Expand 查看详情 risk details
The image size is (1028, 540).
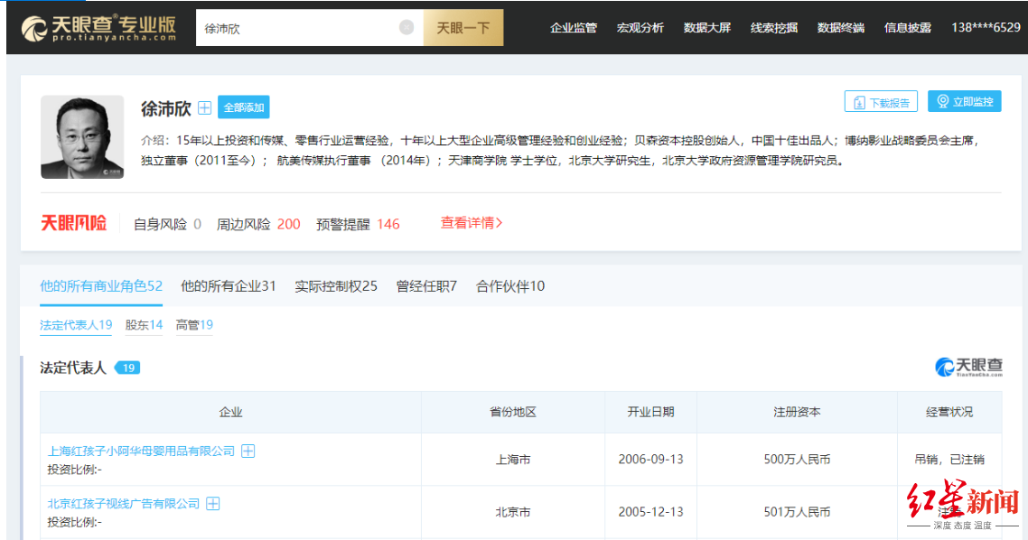click(x=472, y=223)
